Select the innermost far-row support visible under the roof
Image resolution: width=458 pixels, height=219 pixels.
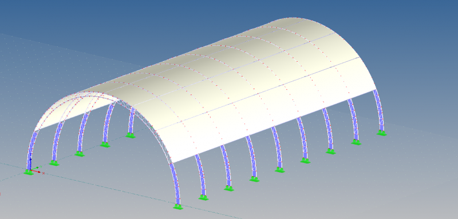click(131, 136)
